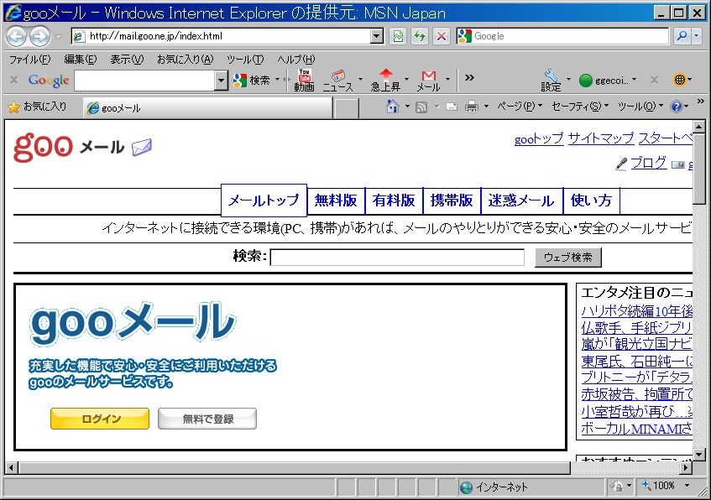Open the search provider options dropdown
Image resolution: width=711 pixels, height=500 pixels.
697,36
